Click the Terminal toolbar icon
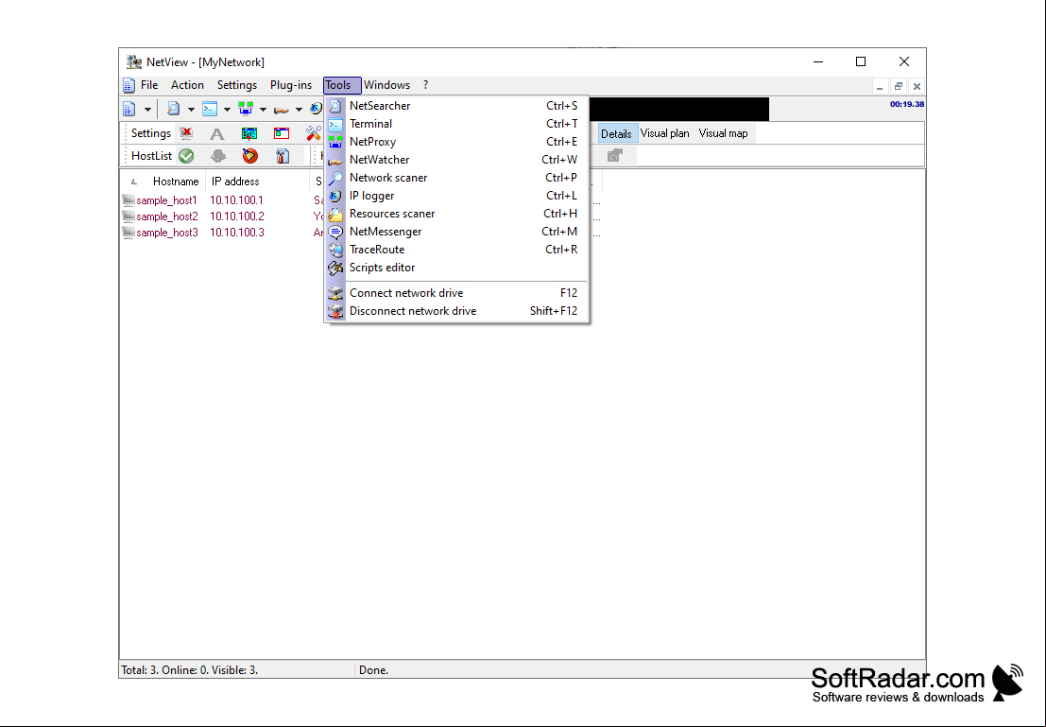1046x727 pixels. point(210,109)
